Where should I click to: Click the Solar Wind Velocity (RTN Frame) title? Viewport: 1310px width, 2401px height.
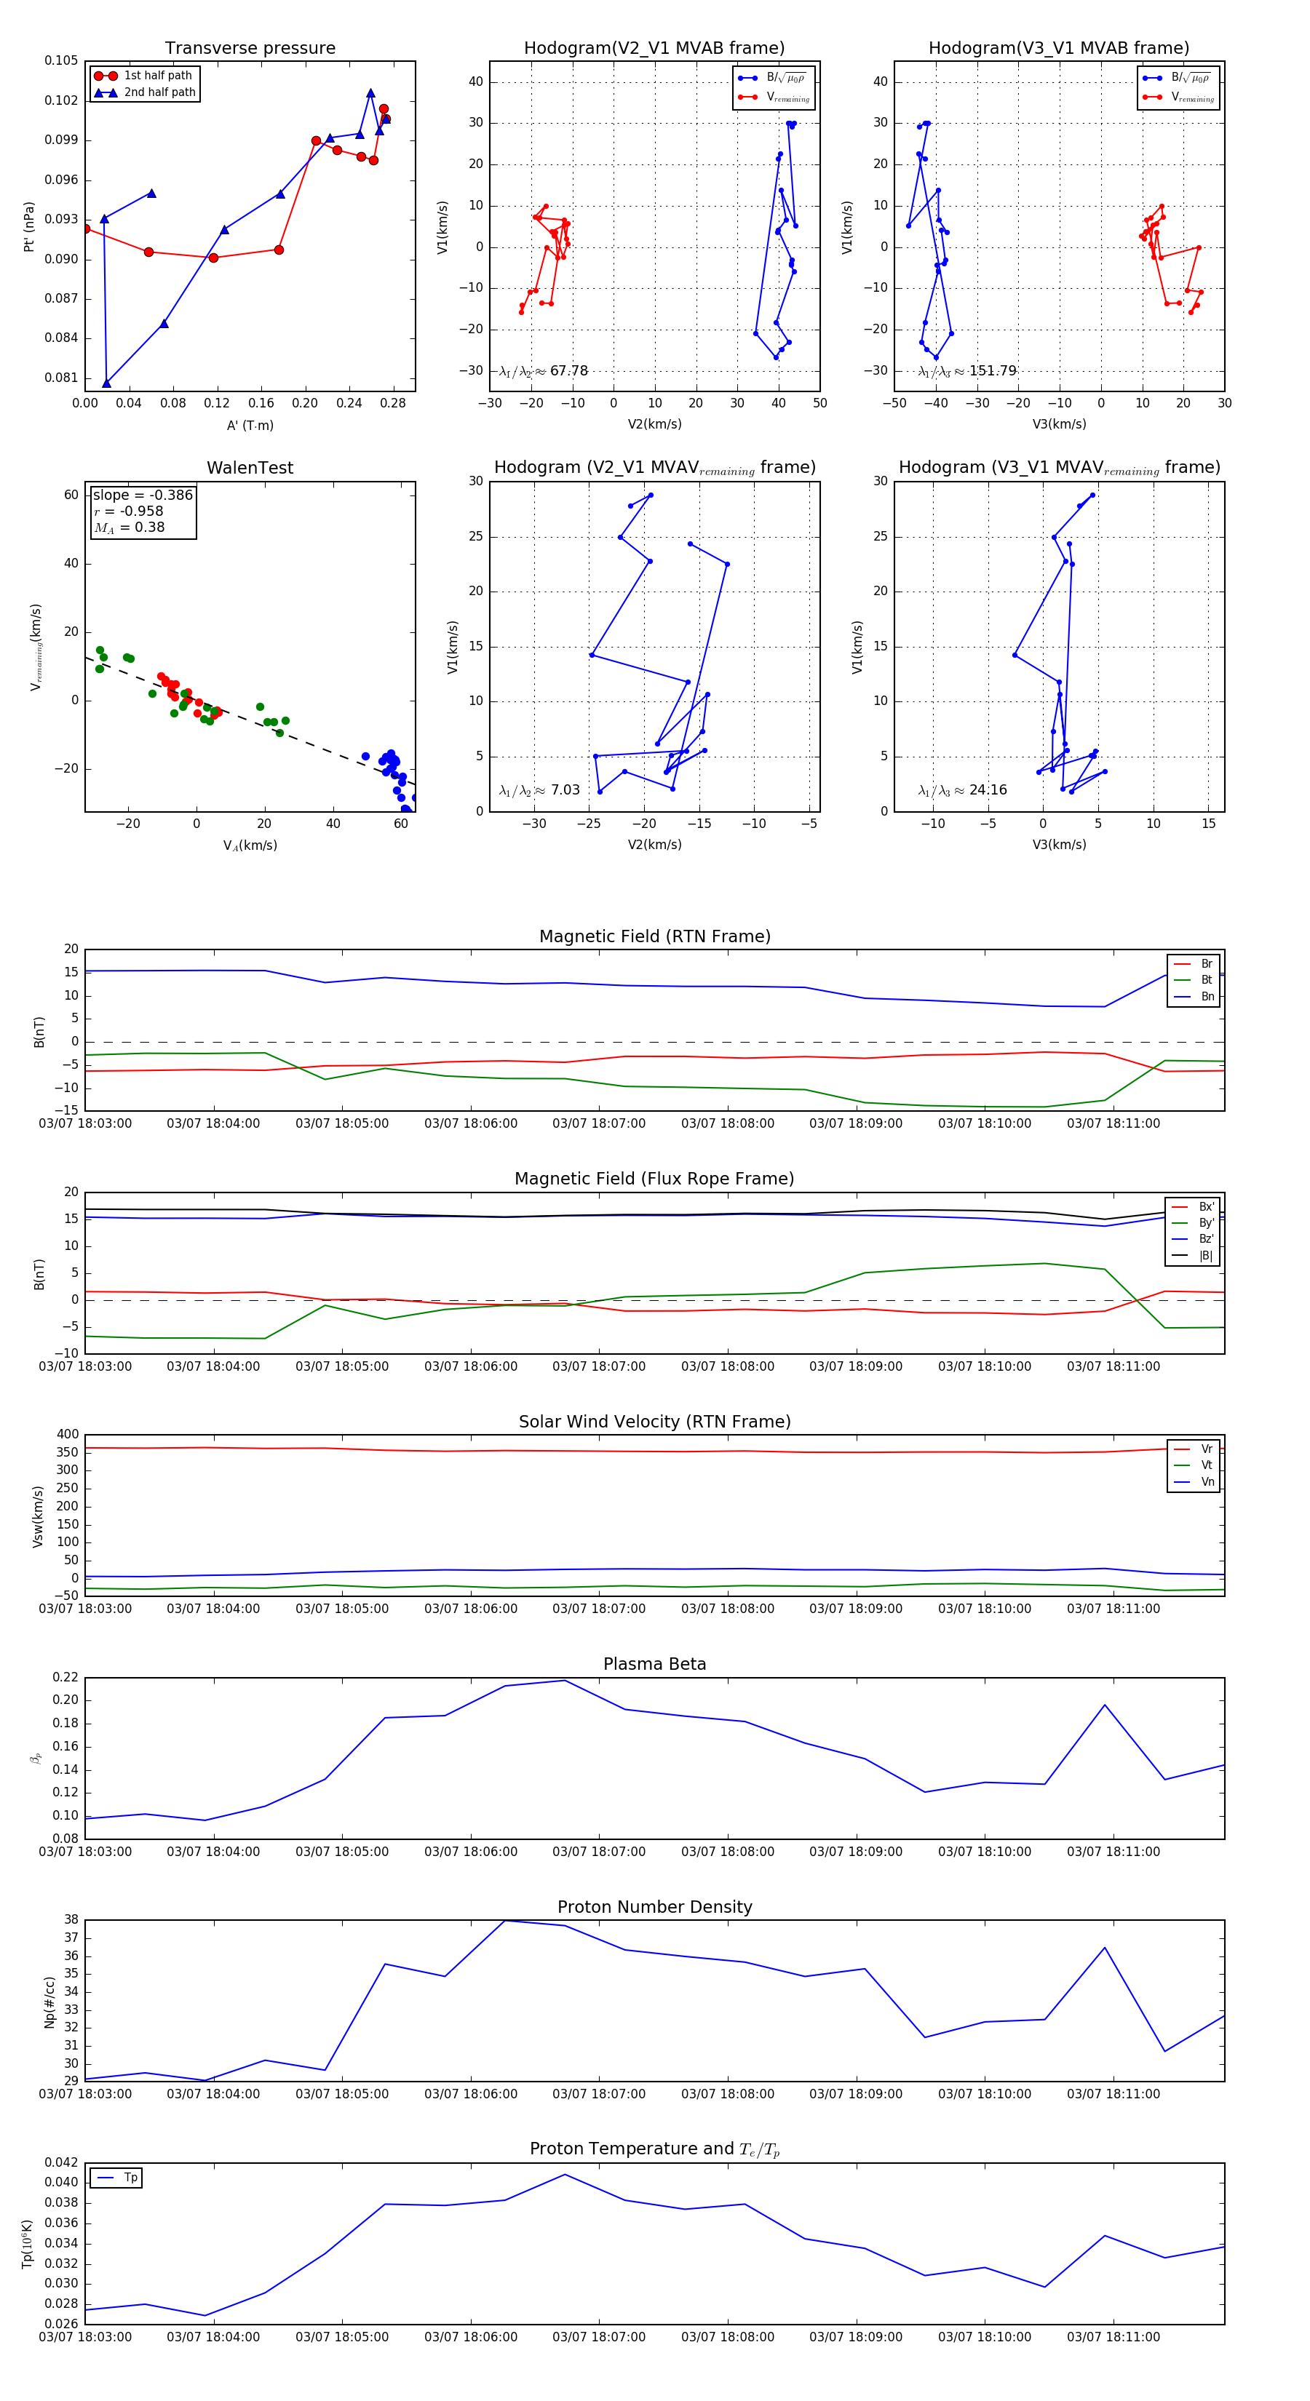coord(654,1422)
